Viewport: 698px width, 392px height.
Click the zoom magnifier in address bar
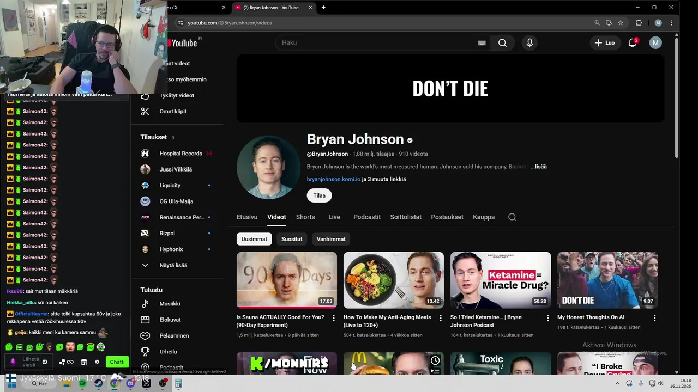597,23
